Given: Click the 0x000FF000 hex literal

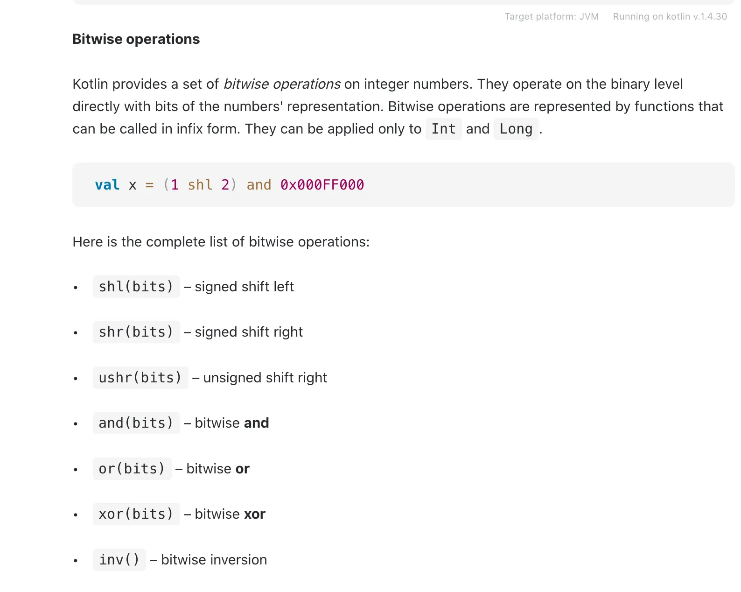Looking at the screenshot, I should pyautogui.click(x=322, y=185).
